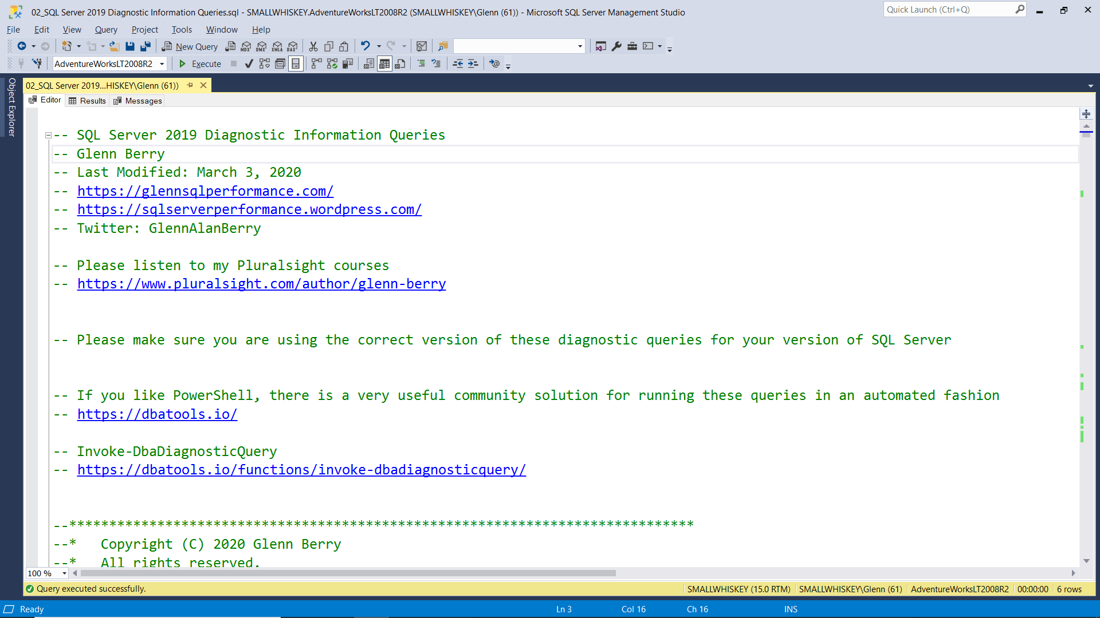This screenshot has width=1100, height=618.
Task: Expand the undo history dropdown arrow
Action: (379, 46)
